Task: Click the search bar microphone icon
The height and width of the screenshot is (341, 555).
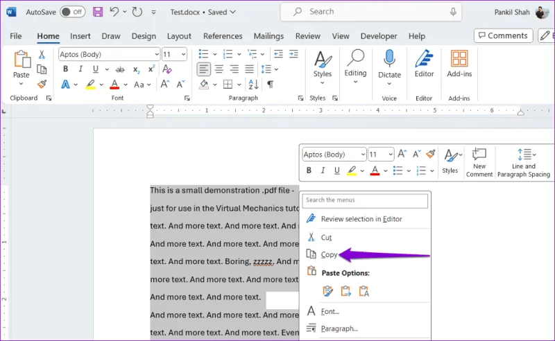Action: 453,12
